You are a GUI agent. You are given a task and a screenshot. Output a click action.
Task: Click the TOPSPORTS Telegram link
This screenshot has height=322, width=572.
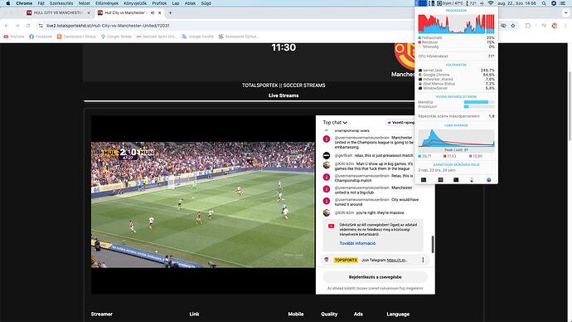397,260
